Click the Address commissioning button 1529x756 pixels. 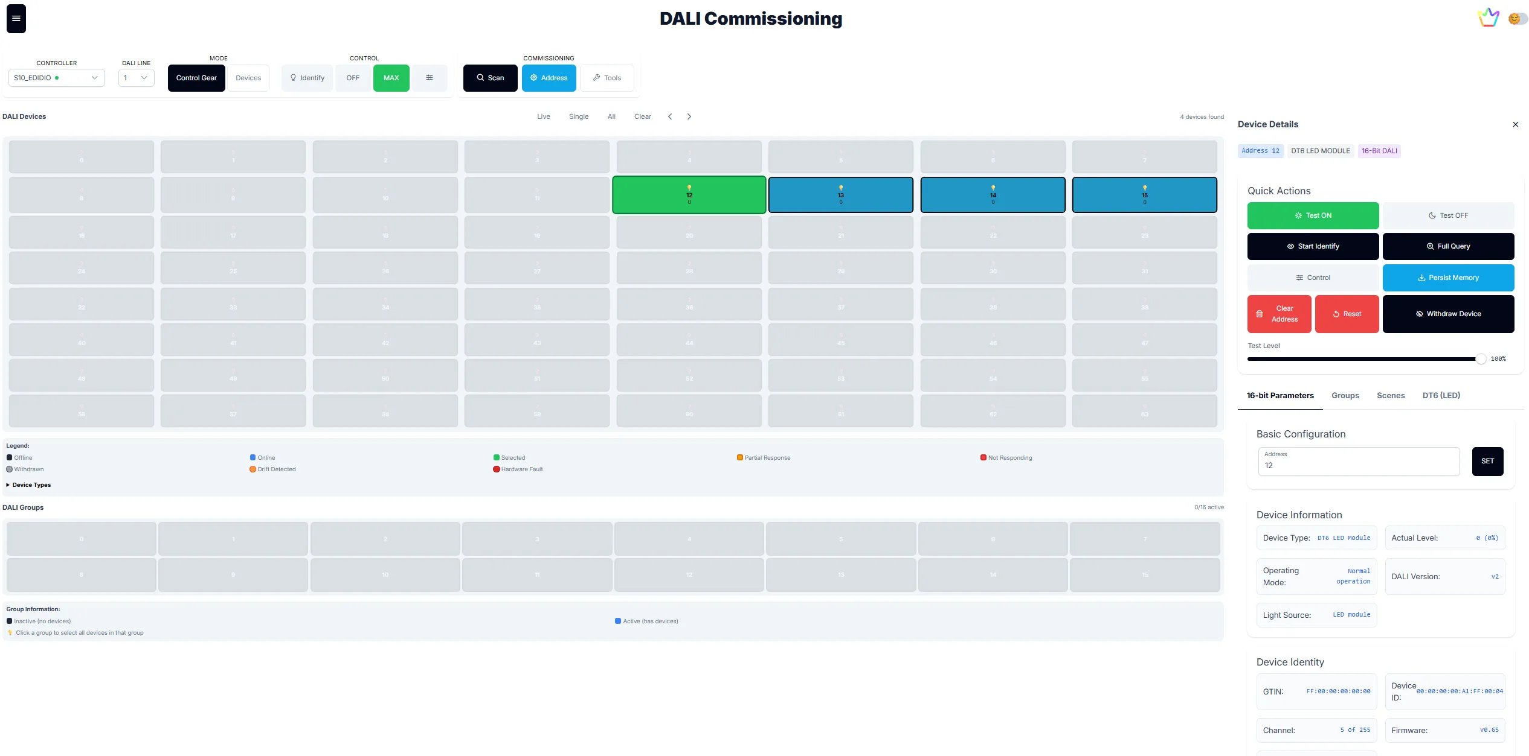(549, 78)
